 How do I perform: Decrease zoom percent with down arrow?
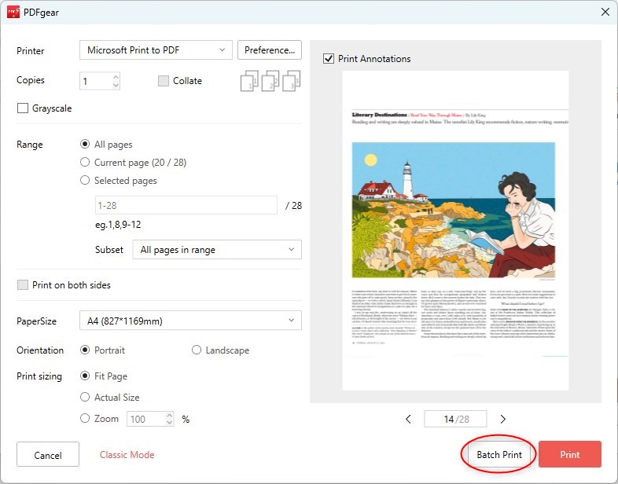pos(169,423)
